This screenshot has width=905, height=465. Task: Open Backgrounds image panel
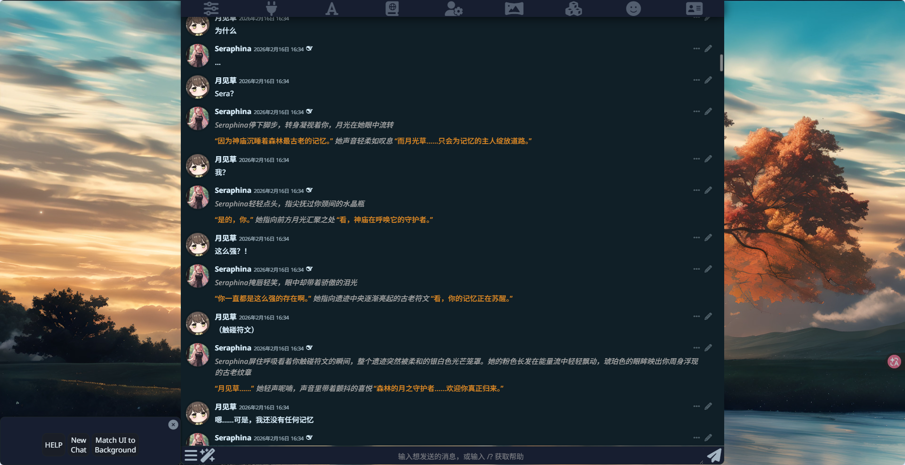pyautogui.click(x=514, y=9)
